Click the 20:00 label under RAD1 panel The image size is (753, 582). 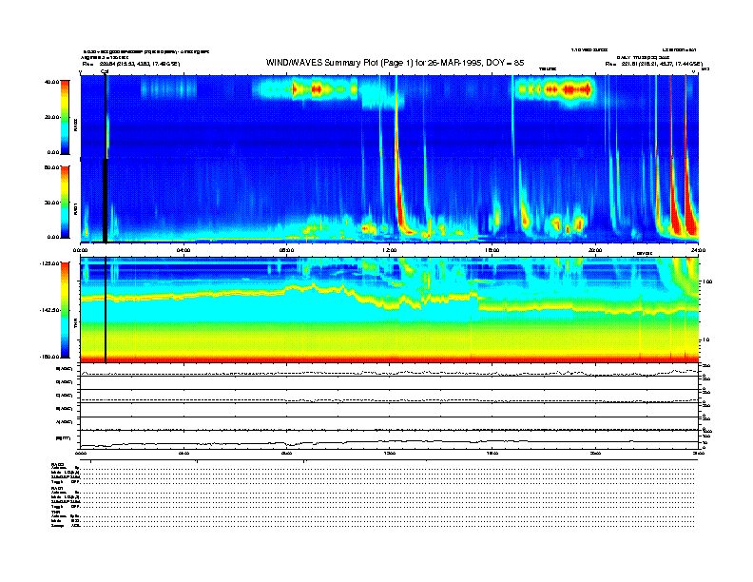595,250
